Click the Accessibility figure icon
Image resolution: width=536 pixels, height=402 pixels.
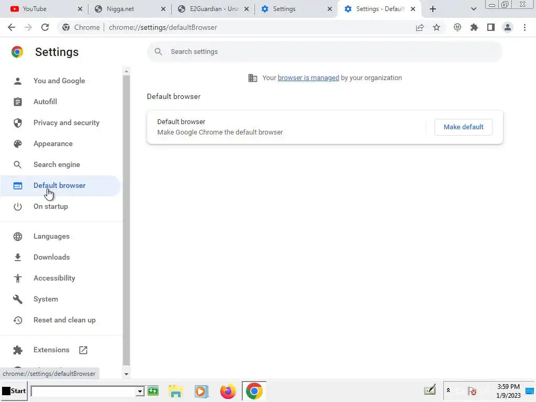pos(18,278)
